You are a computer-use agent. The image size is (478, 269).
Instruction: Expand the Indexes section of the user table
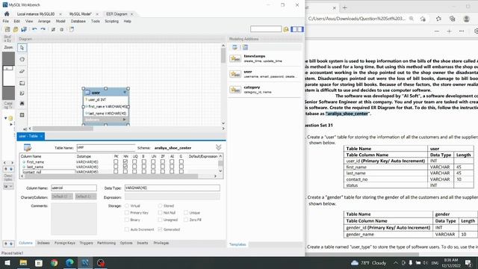[x=125, y=120]
